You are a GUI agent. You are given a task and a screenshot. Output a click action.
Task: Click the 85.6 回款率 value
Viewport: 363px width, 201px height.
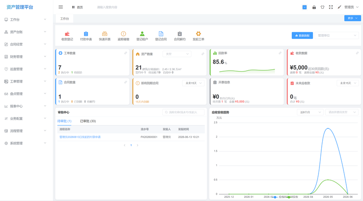coord(218,62)
